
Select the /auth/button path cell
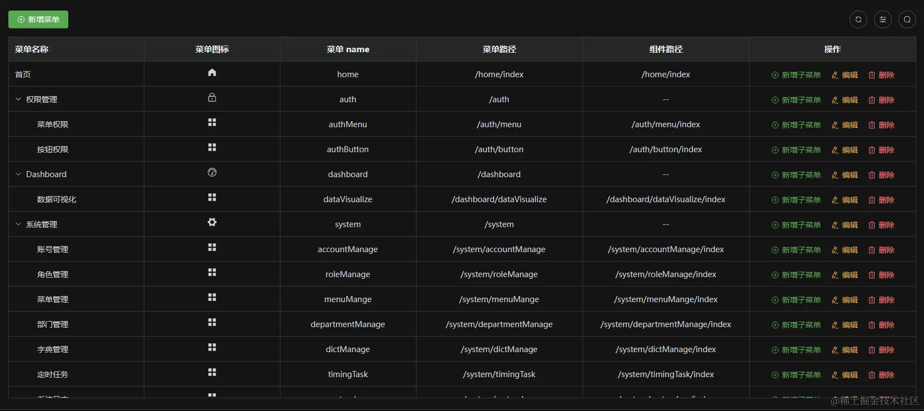pos(499,149)
